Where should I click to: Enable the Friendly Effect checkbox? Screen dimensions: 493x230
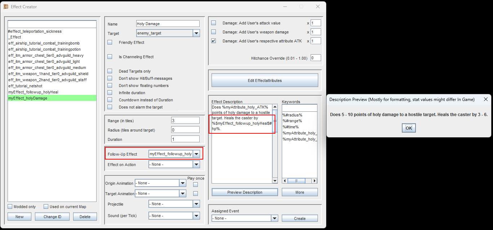110,42
